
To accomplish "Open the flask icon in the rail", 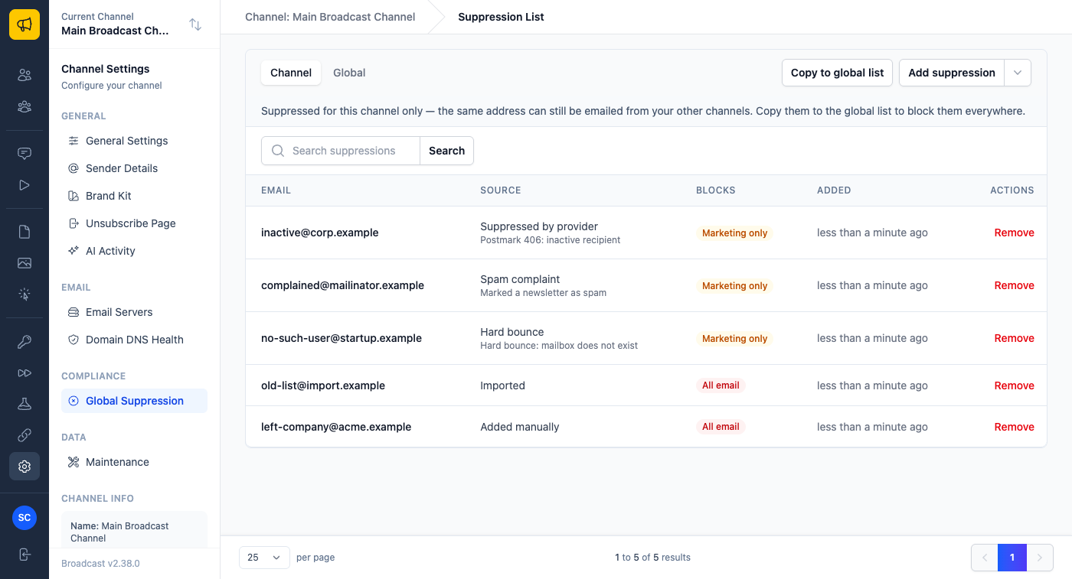I will 25,404.
